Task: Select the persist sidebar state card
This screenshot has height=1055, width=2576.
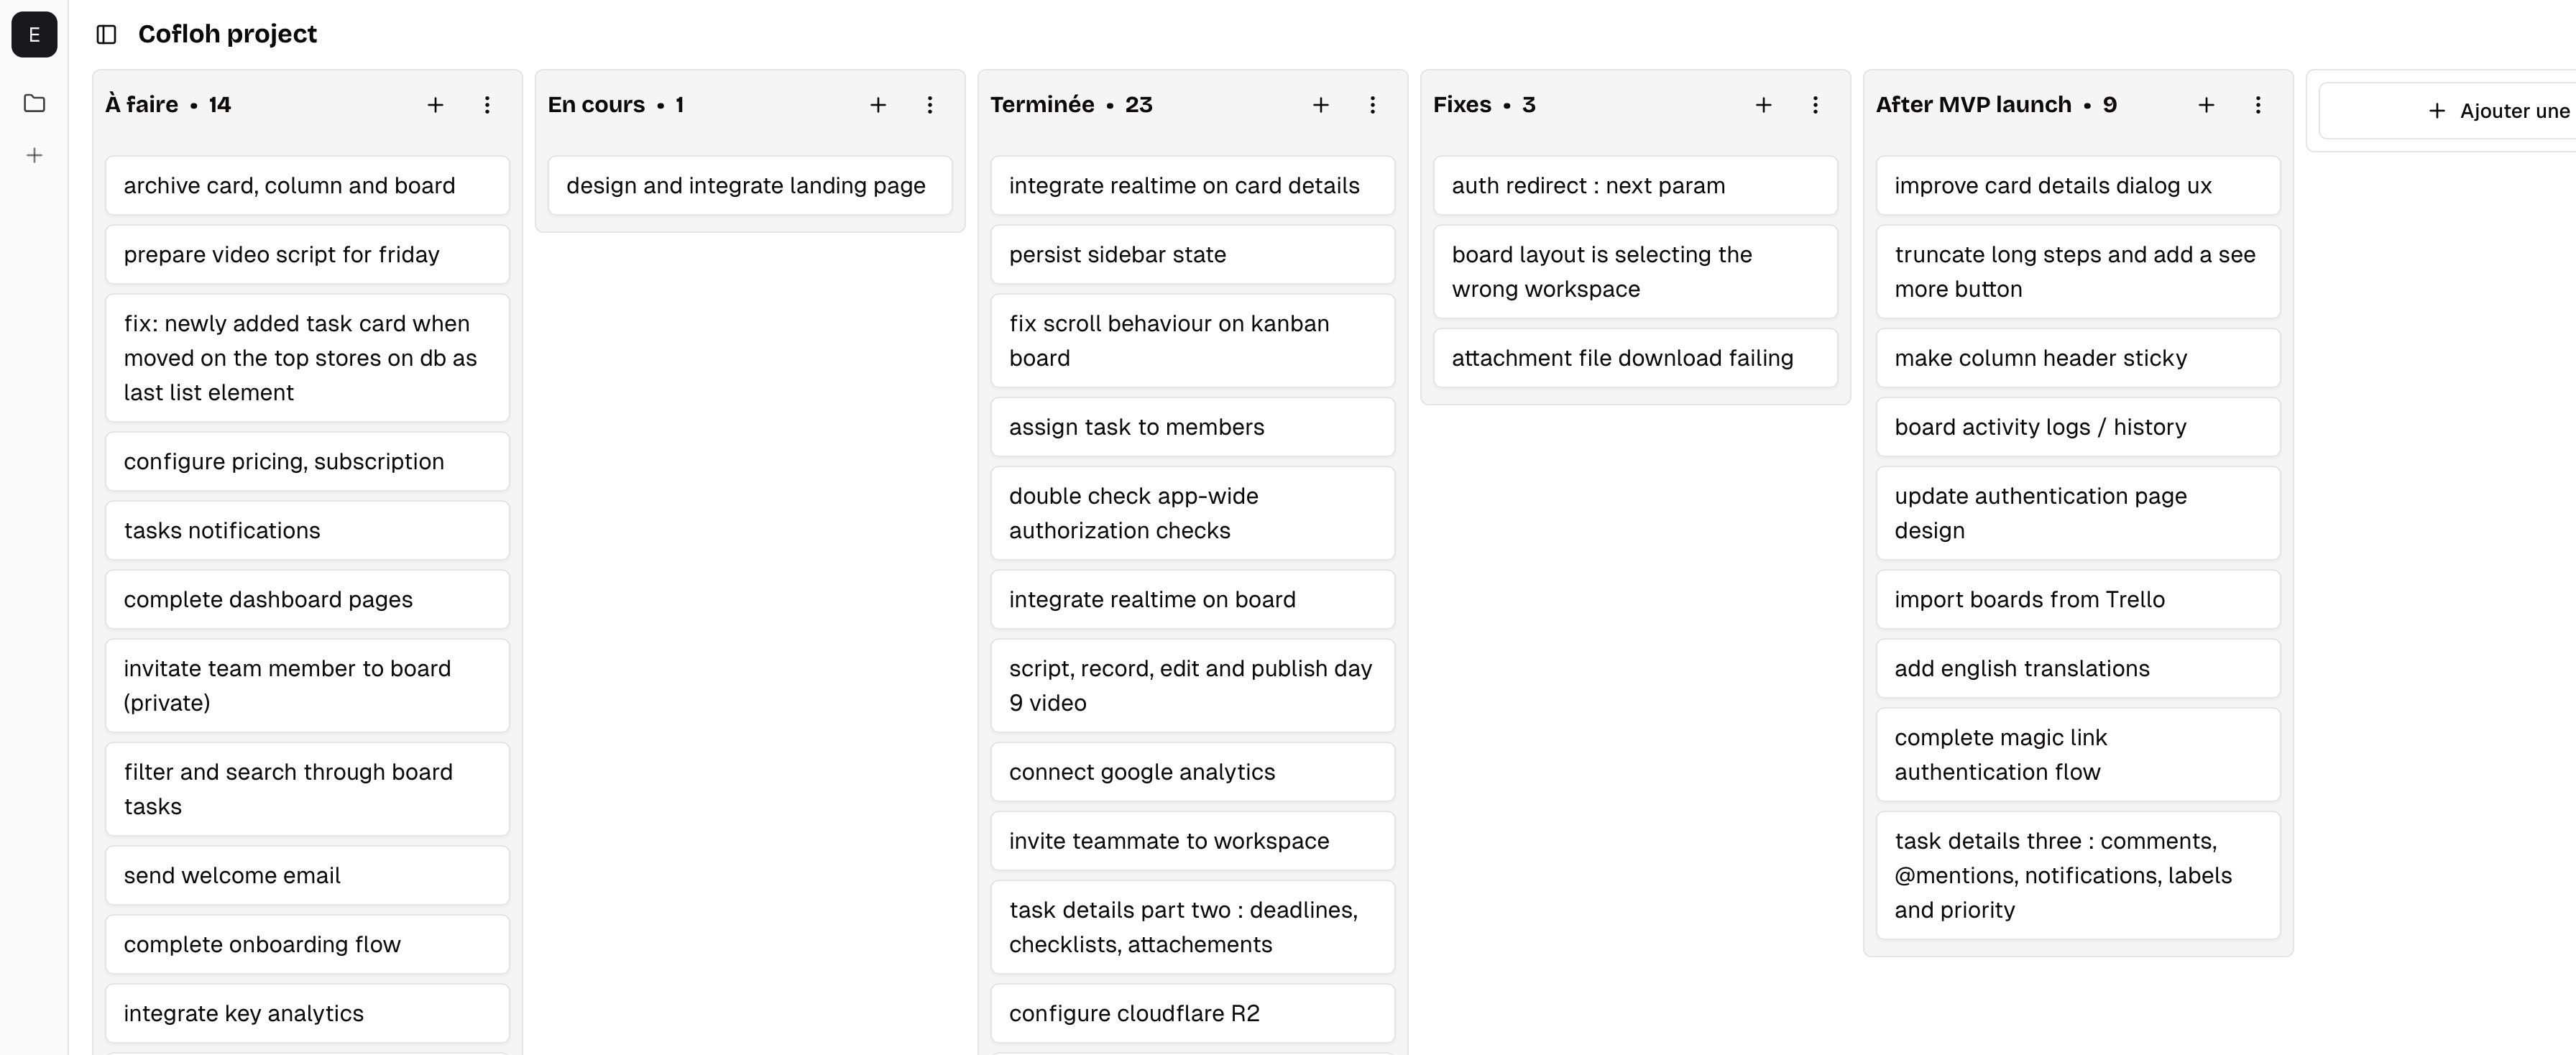Action: click(1192, 254)
